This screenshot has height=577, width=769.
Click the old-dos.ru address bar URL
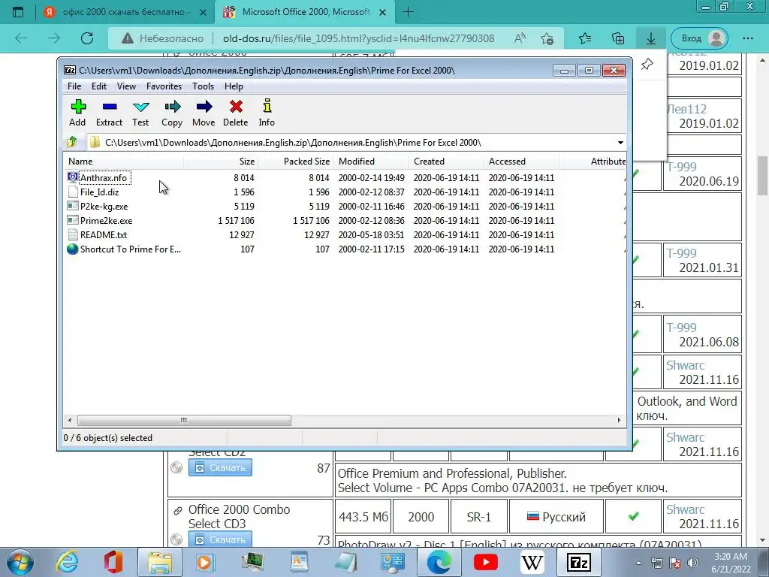(358, 38)
